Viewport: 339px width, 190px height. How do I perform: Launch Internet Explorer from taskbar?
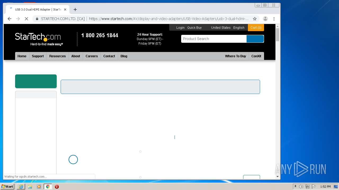tap(21, 187)
